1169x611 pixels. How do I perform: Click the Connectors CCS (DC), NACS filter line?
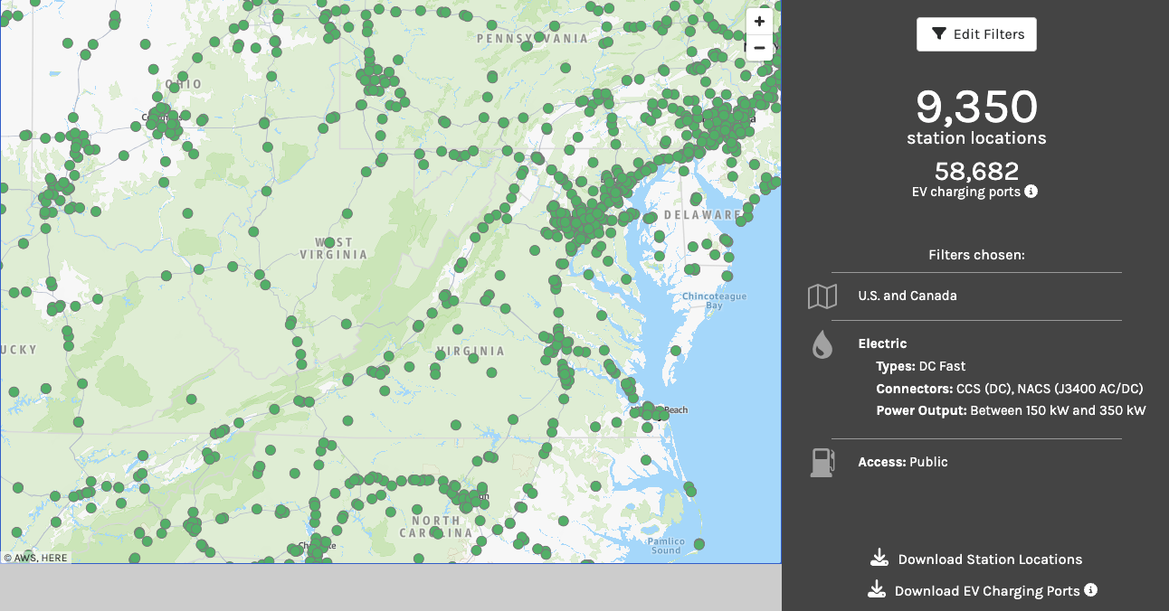click(1010, 389)
